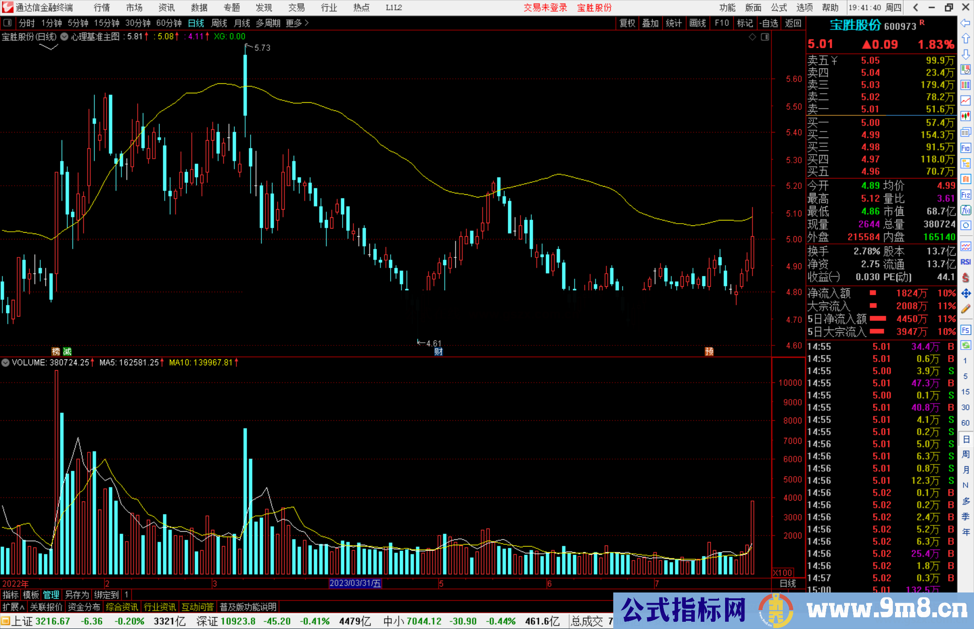This screenshot has width=974, height=629.
Task: Click the 交易未登录 login link
Action: coord(545,8)
